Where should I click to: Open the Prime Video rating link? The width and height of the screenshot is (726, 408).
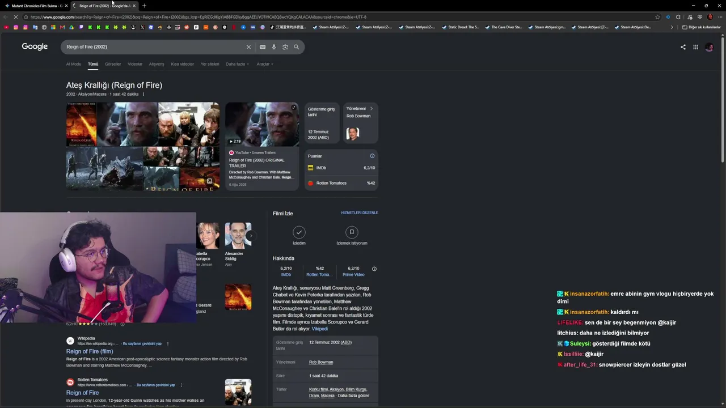click(353, 271)
